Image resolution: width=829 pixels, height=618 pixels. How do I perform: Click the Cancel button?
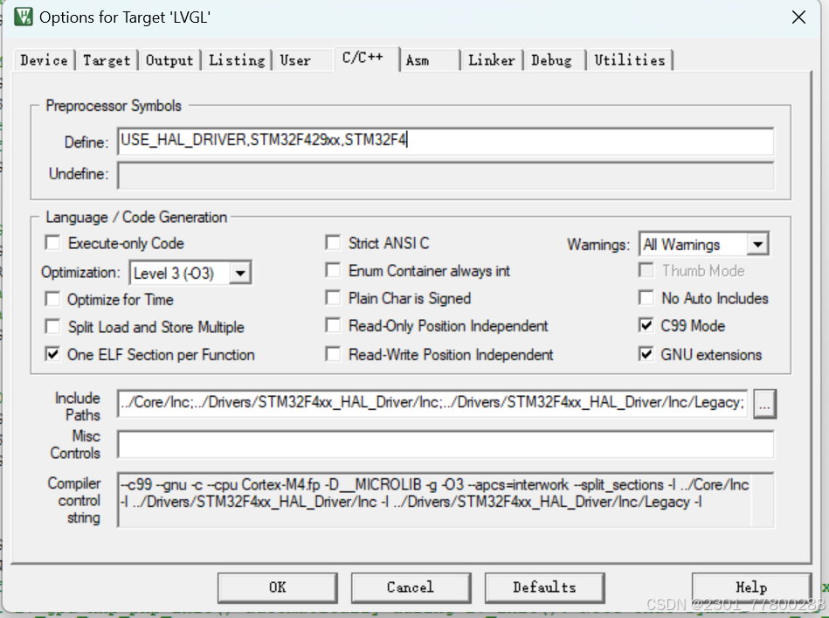tap(411, 587)
